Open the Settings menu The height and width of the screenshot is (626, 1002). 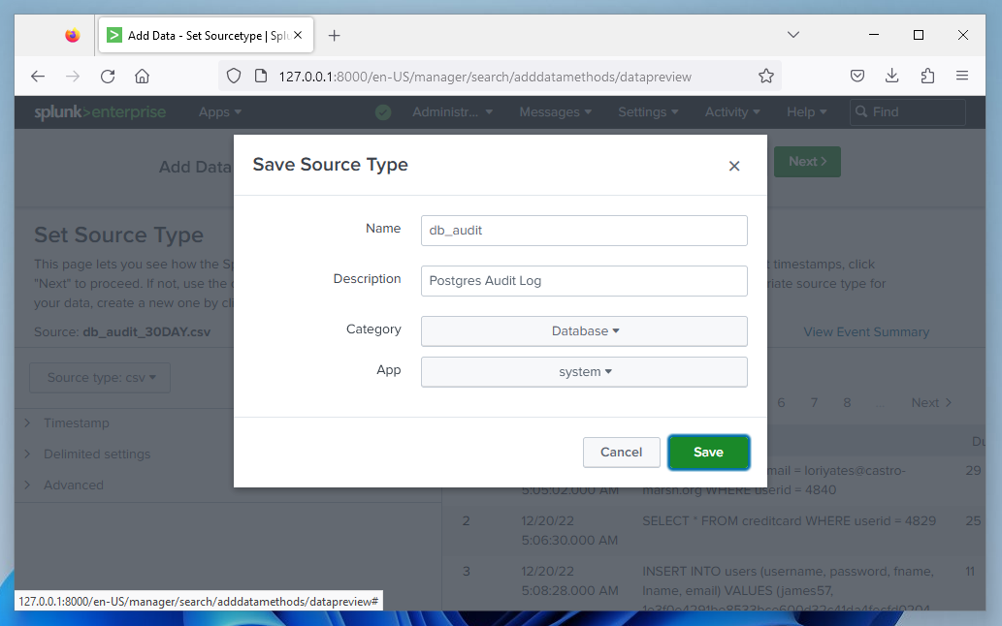point(648,112)
